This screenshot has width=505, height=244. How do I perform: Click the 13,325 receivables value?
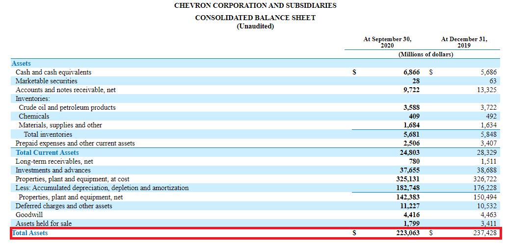point(487,90)
